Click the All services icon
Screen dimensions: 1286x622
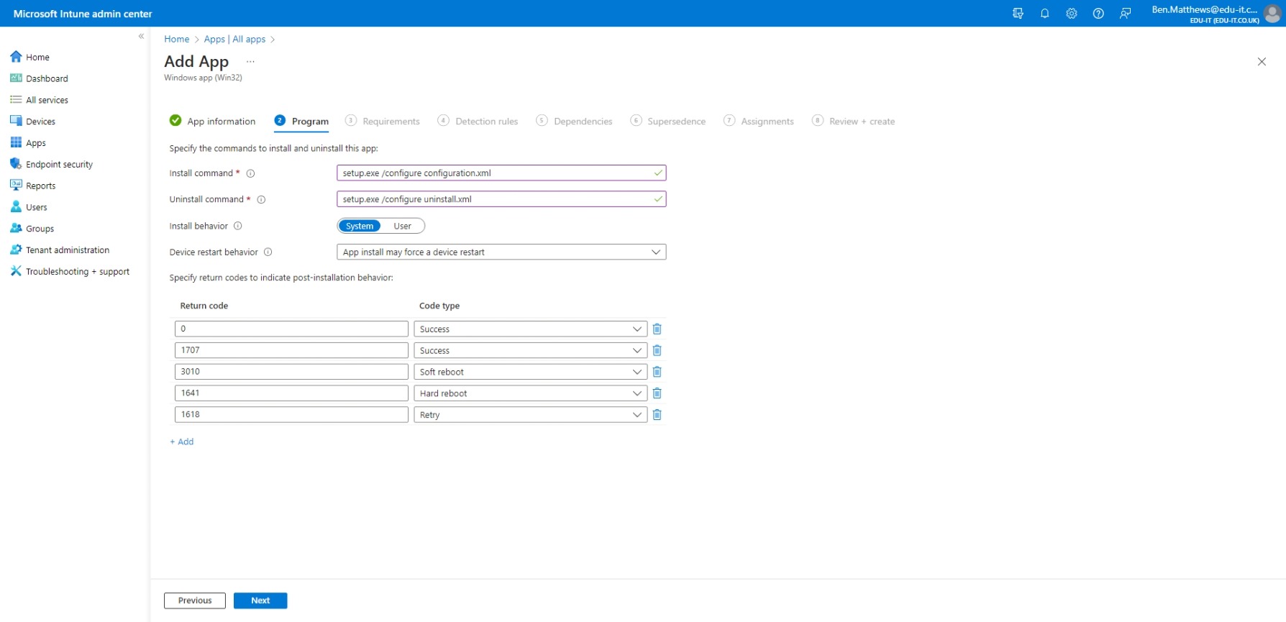[x=16, y=100]
